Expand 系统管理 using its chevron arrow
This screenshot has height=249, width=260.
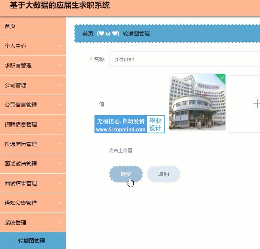coord(60,222)
